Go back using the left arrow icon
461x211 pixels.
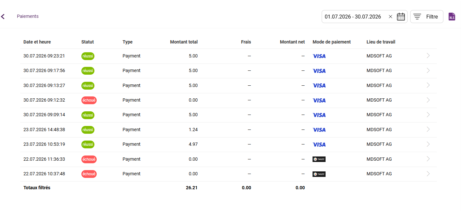pyautogui.click(x=3, y=17)
